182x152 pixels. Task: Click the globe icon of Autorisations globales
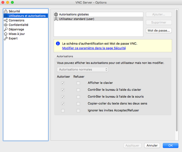[56, 14]
